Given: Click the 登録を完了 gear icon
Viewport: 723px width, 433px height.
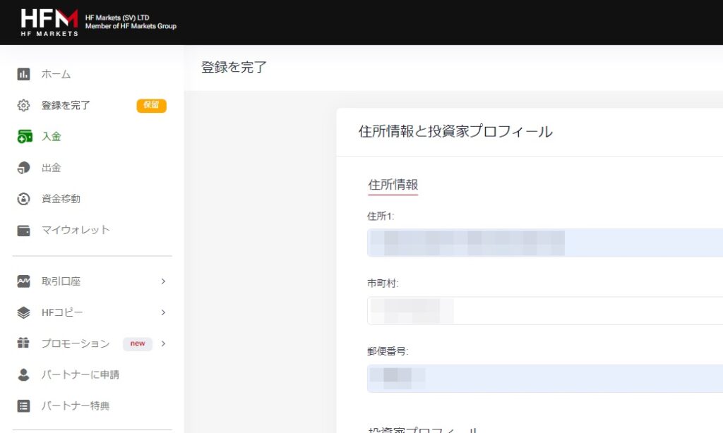Looking at the screenshot, I should (x=23, y=105).
